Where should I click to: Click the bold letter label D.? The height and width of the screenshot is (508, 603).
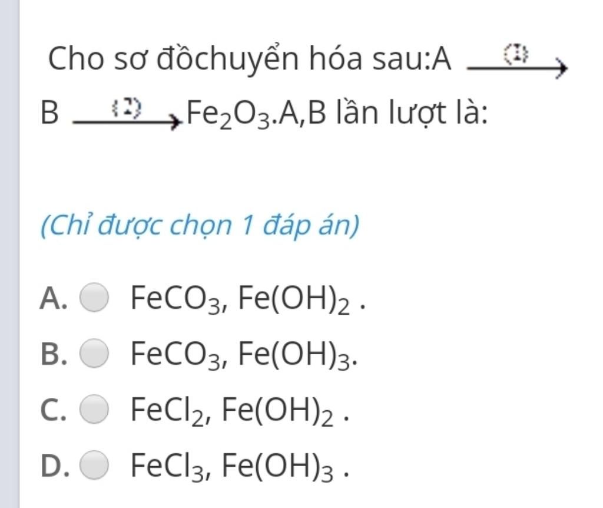(55, 466)
